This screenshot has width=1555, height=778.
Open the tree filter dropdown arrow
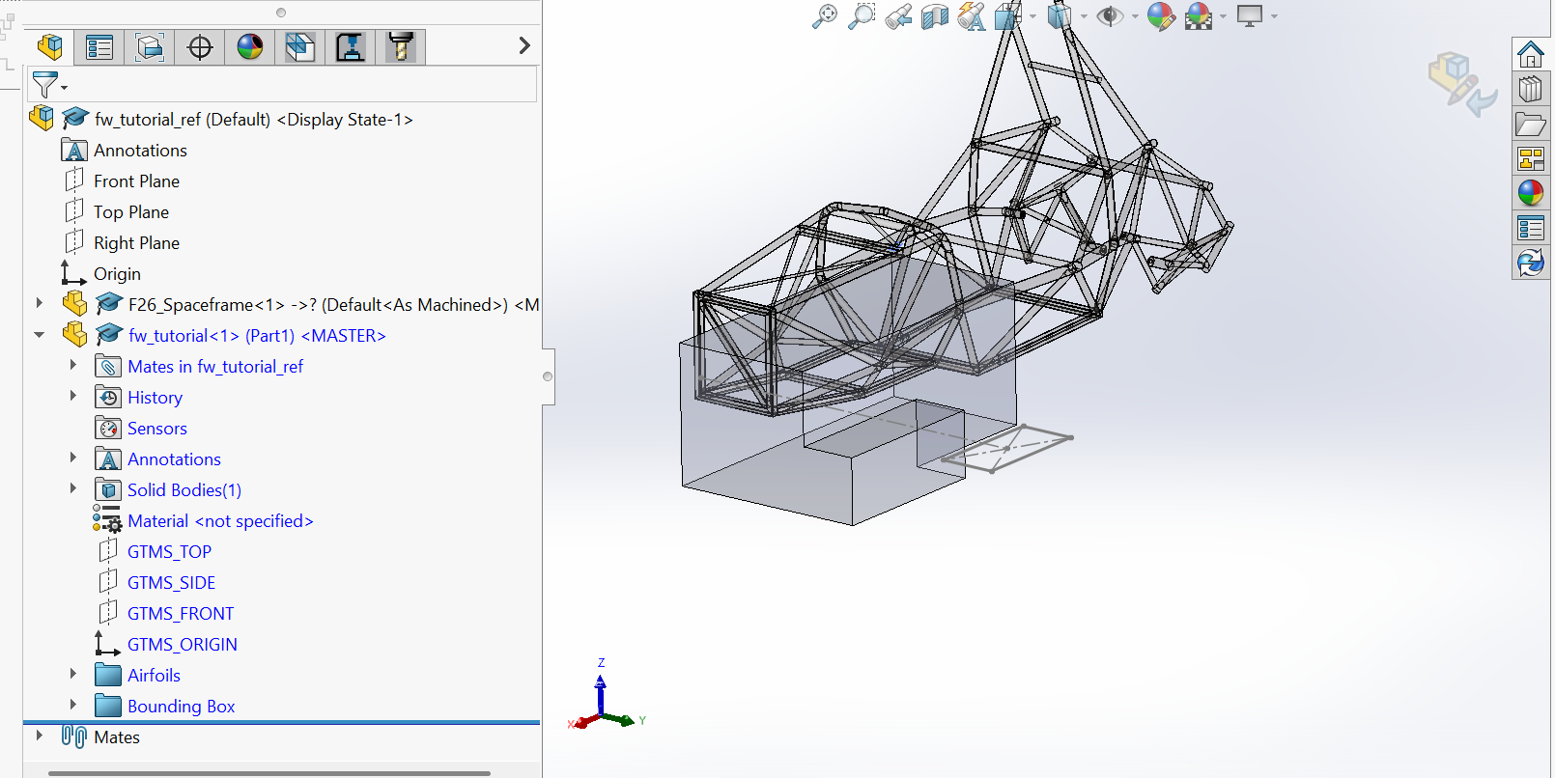point(65,88)
